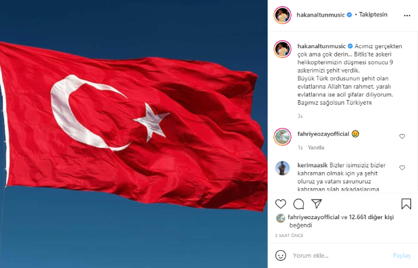Open hakanaltunmusic username in caption
This screenshot has height=268, width=418.
click(x=321, y=46)
